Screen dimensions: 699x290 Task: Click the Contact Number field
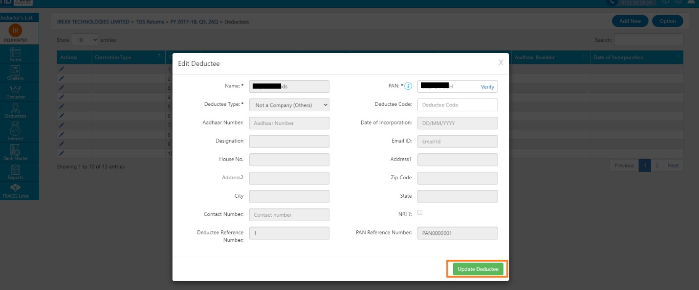click(289, 215)
